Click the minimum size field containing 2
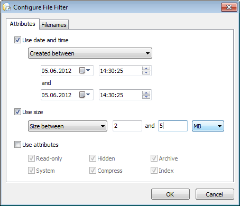The height and width of the screenshot is (206, 240). point(127,126)
